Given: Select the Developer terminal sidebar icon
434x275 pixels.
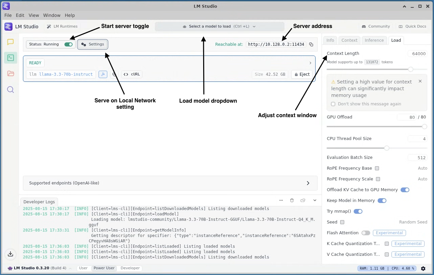Looking at the screenshot, I should (x=10, y=58).
